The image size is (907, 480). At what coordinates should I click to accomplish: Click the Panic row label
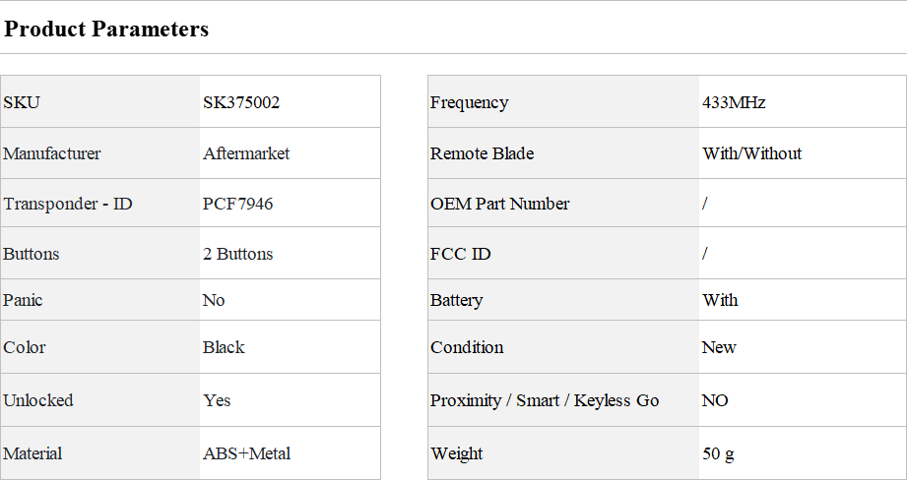point(24,300)
